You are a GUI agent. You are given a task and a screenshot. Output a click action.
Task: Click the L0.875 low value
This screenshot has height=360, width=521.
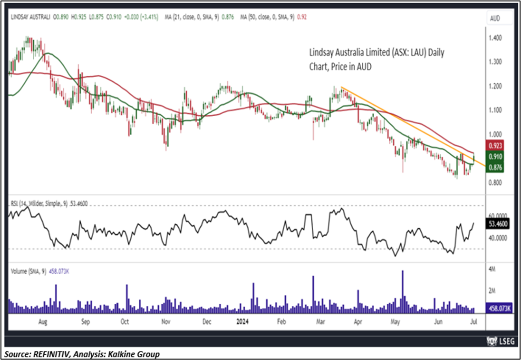96,17
